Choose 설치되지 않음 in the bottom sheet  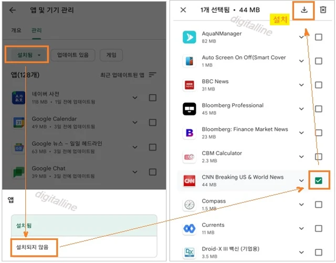(84, 247)
